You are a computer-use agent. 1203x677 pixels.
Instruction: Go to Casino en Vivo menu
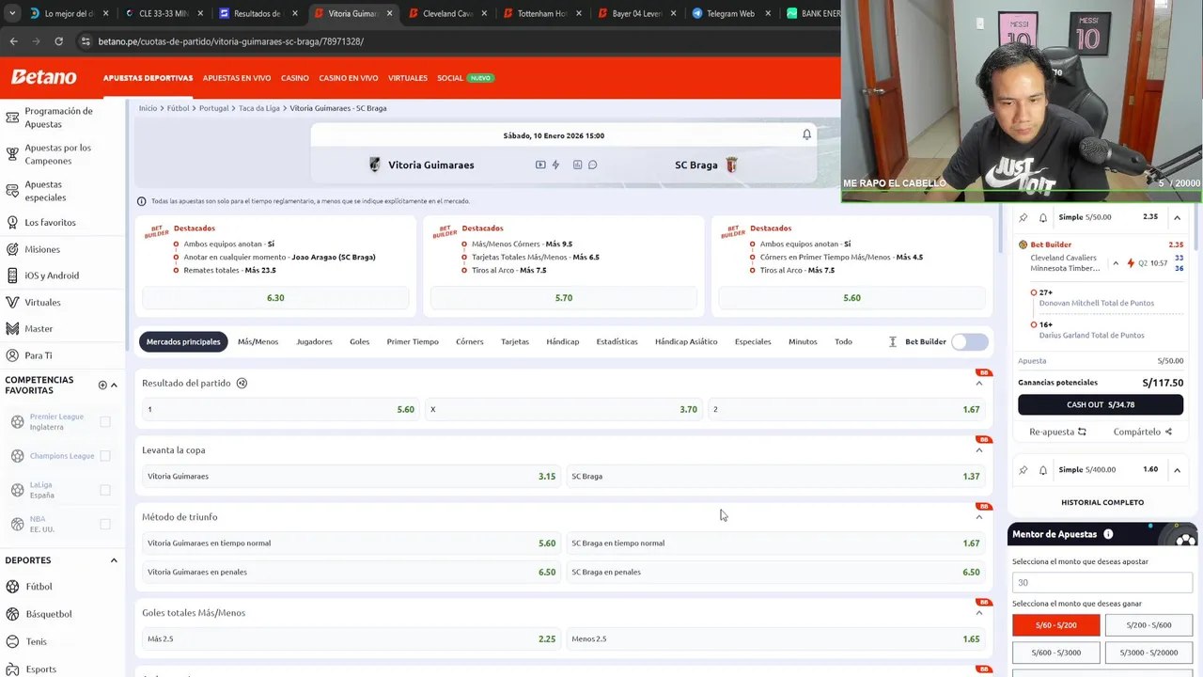point(349,78)
